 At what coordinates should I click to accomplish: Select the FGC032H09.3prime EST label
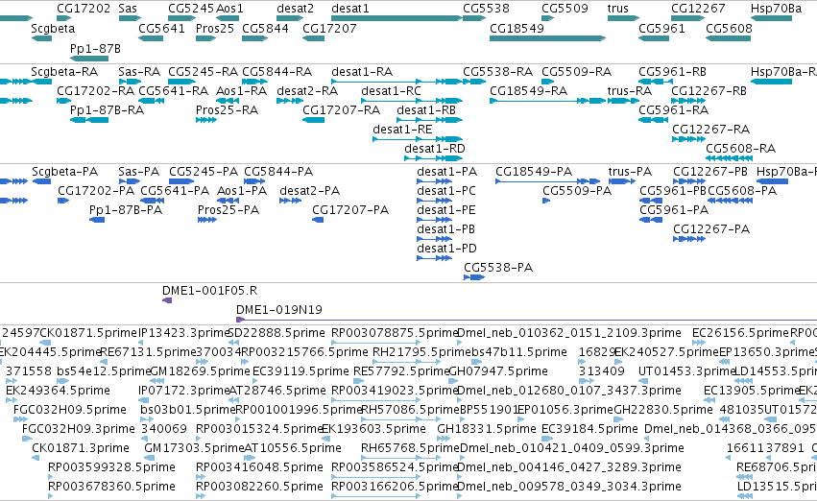[79, 429]
